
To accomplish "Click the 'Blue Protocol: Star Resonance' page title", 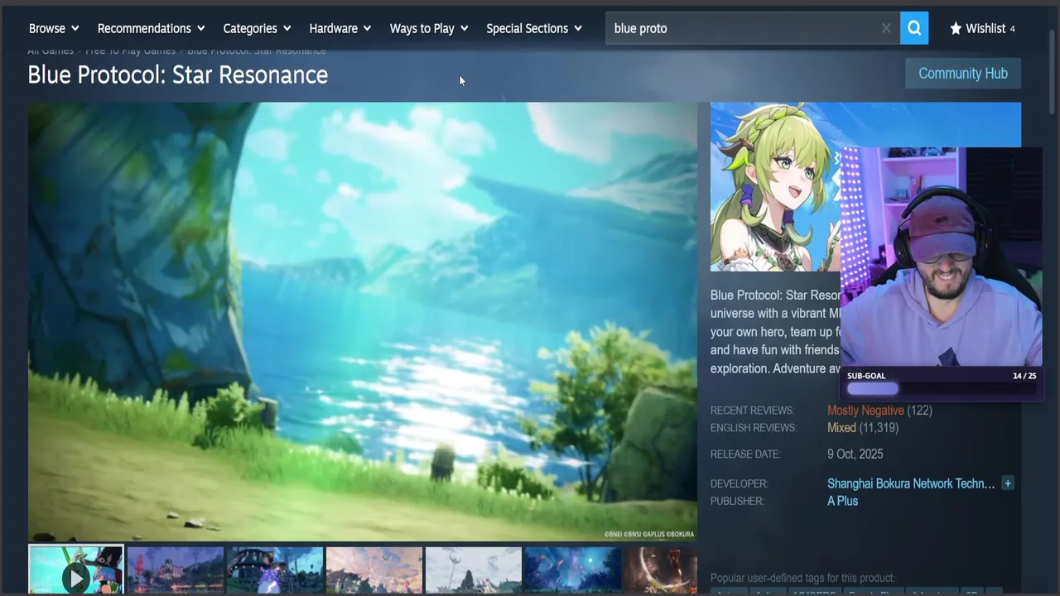I will 177,74.
